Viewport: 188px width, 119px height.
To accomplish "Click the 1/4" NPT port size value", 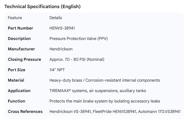I will pos(57,70).
